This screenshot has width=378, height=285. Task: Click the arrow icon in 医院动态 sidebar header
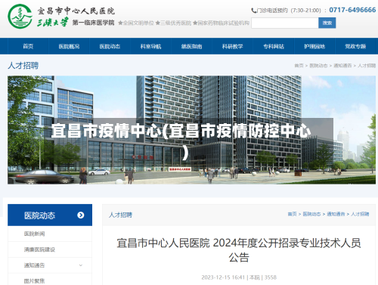tap(81, 215)
